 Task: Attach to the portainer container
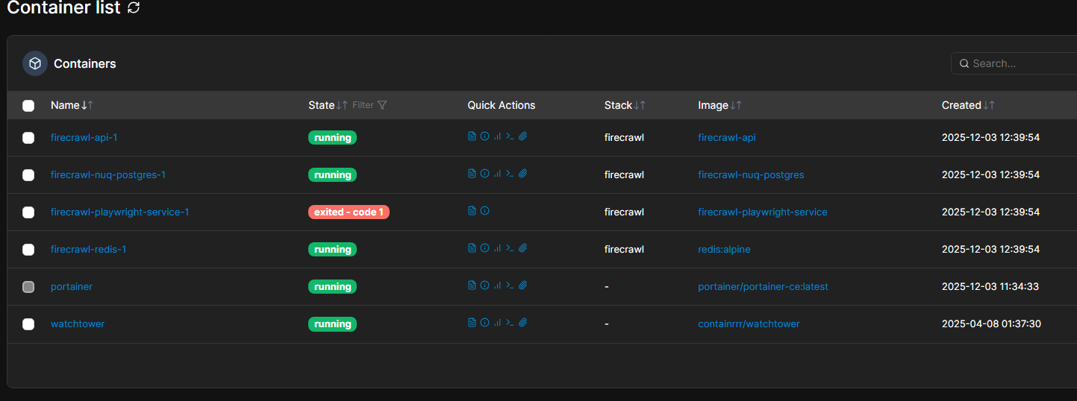click(522, 285)
